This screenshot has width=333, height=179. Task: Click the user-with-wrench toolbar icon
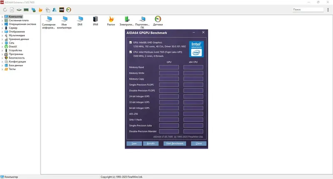55,10
